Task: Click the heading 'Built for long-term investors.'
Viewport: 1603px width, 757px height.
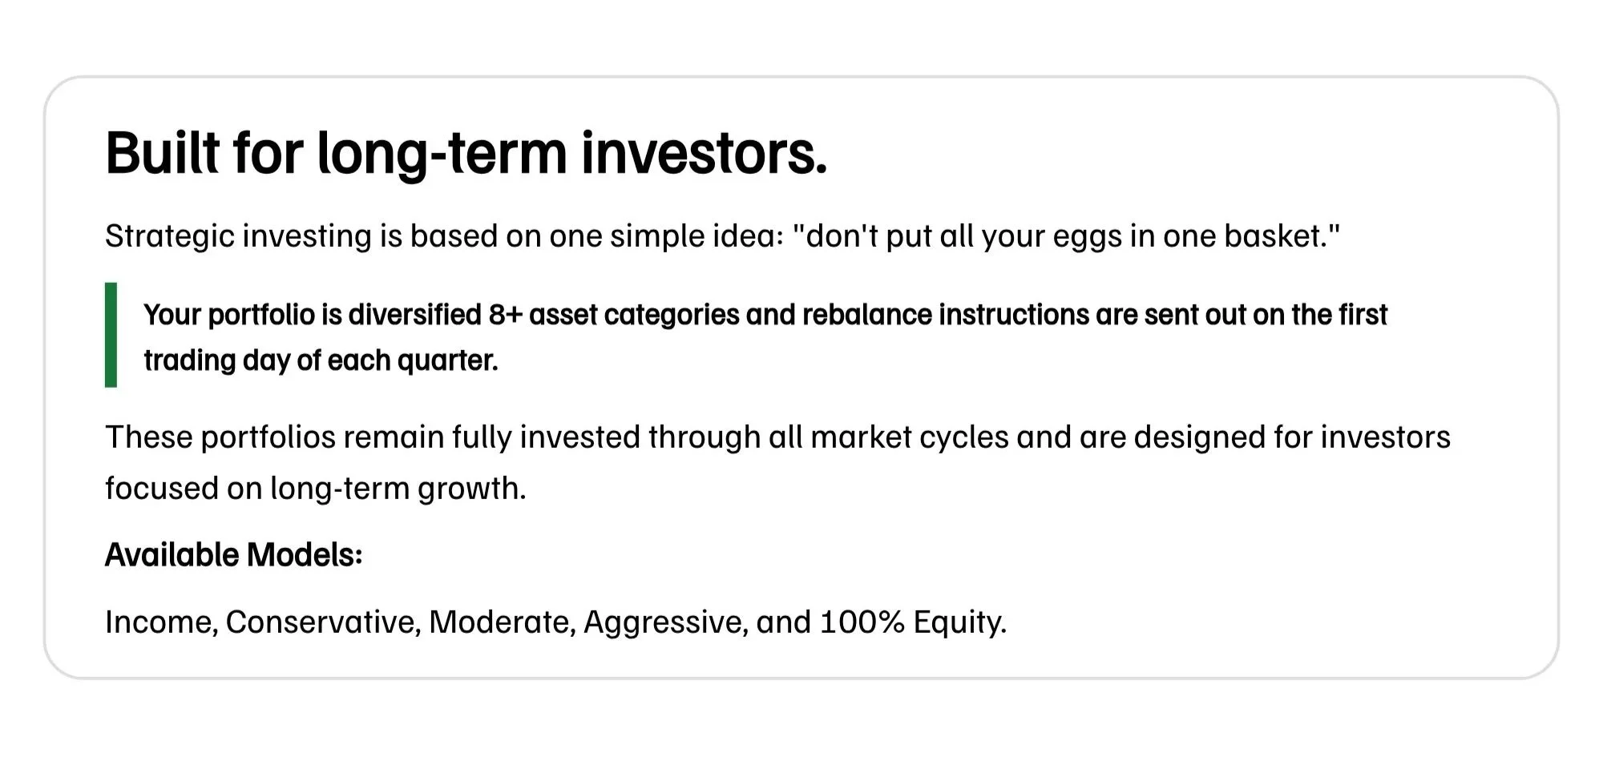Action: click(x=466, y=153)
